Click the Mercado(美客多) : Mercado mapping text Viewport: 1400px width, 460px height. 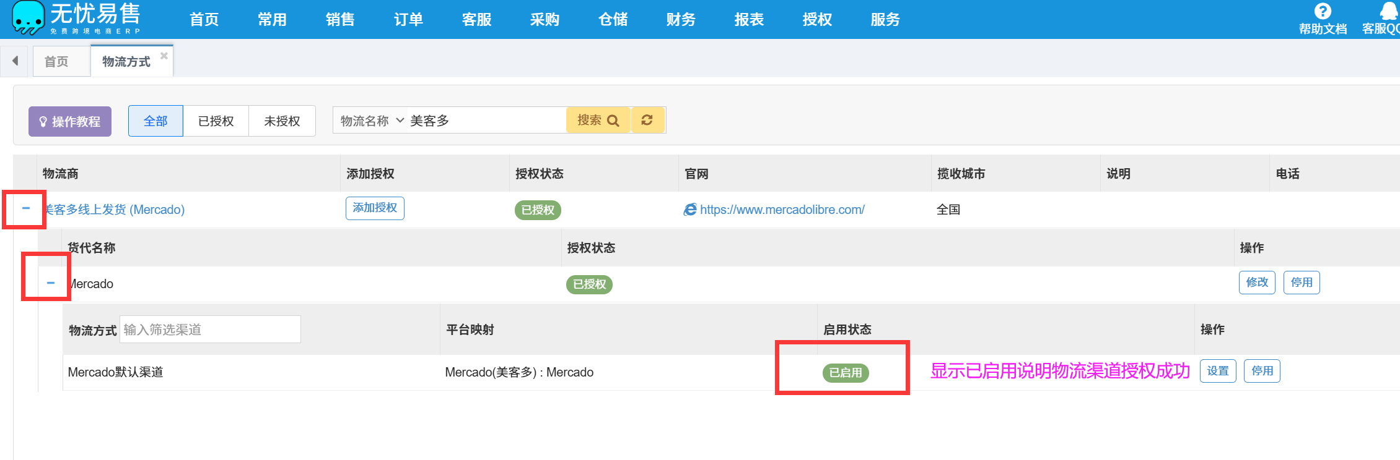pos(519,372)
